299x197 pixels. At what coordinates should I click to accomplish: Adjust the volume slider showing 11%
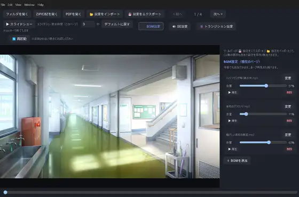click(263, 114)
